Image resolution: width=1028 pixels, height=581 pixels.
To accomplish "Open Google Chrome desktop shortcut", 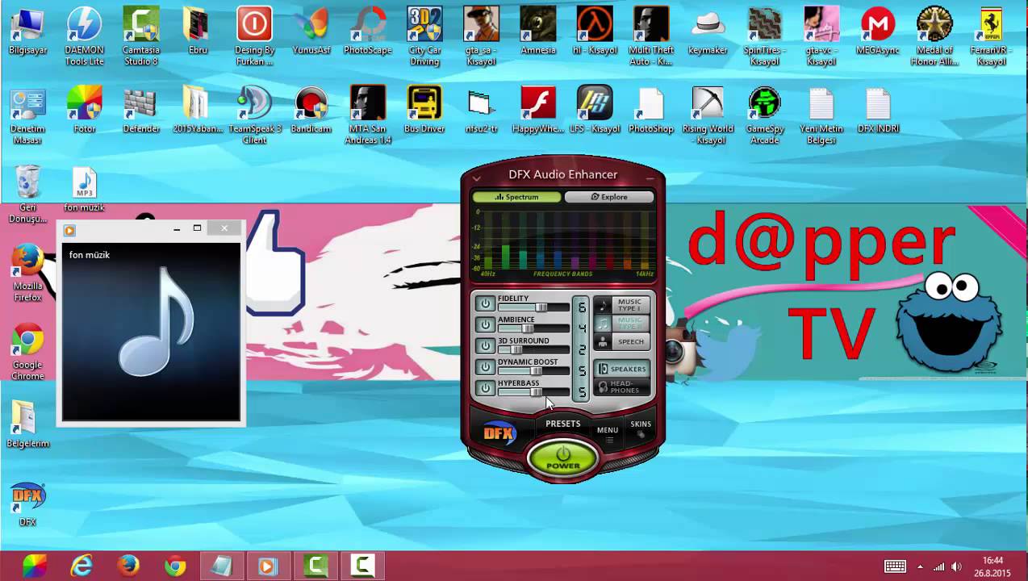I will (28, 353).
